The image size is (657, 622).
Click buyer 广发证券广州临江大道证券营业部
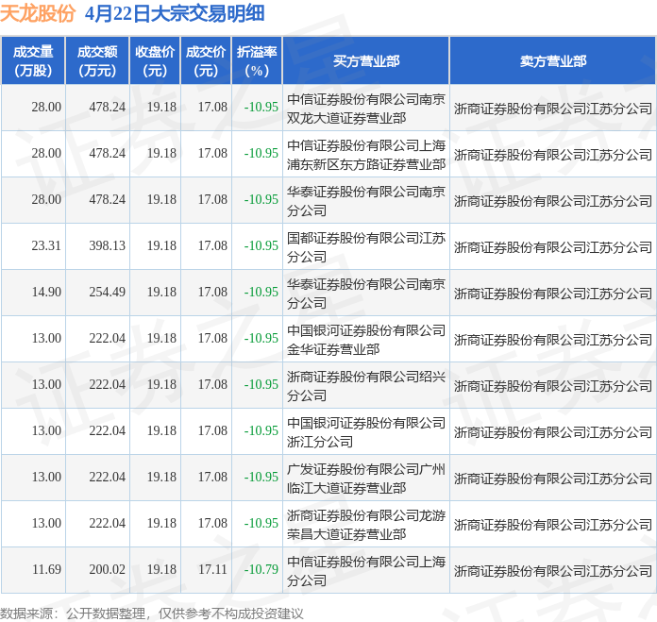[x=366, y=479]
